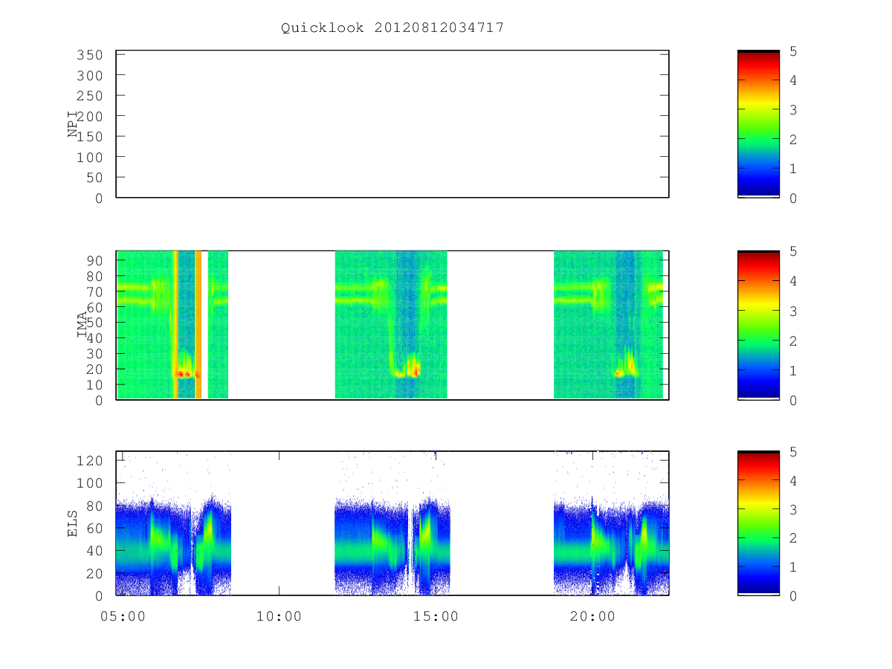Select the NPI y-axis label
The image size is (892, 669).
73,124
